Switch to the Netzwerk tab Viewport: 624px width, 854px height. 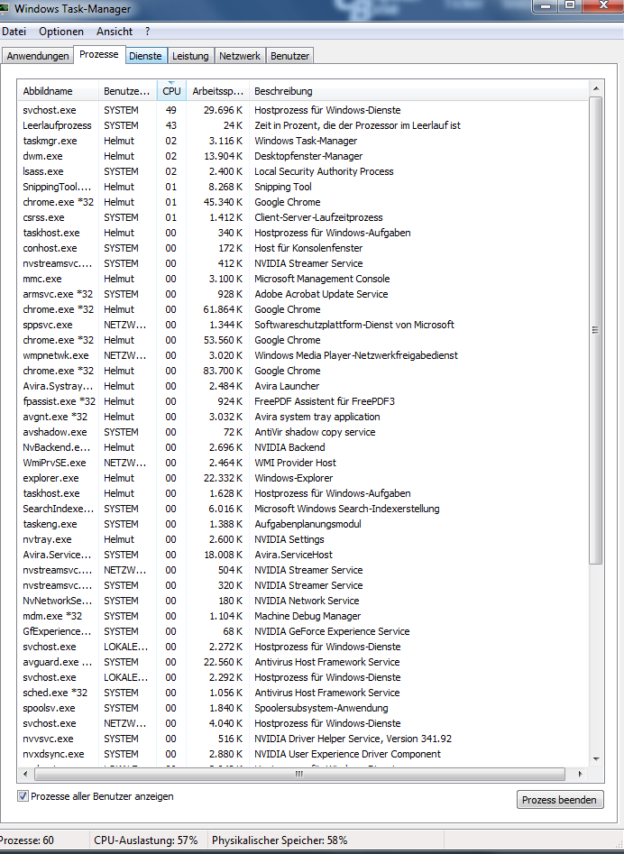(240, 56)
